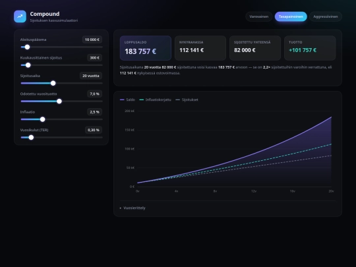The image size is (356, 267).
Task: Click the Aloituspääoma label
Action: pyautogui.click(x=33, y=40)
